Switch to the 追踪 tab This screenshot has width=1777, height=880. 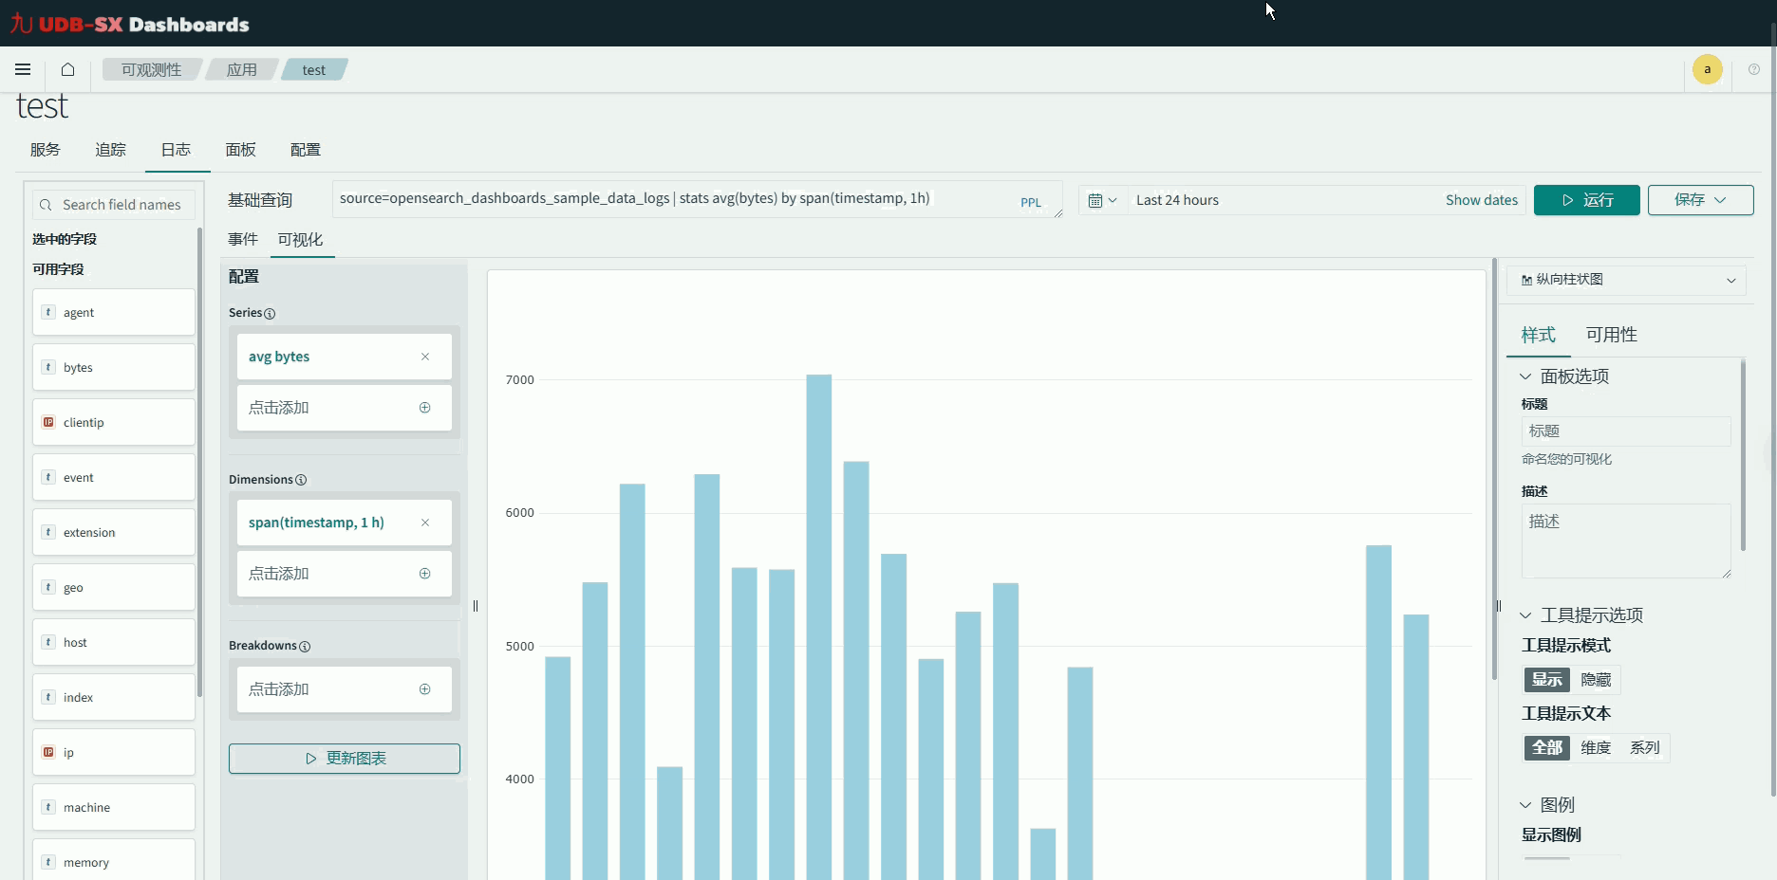pyautogui.click(x=110, y=150)
